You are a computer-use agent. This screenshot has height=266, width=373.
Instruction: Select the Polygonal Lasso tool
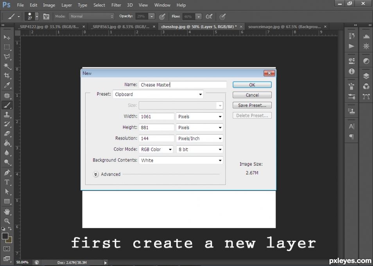[x=7, y=56]
